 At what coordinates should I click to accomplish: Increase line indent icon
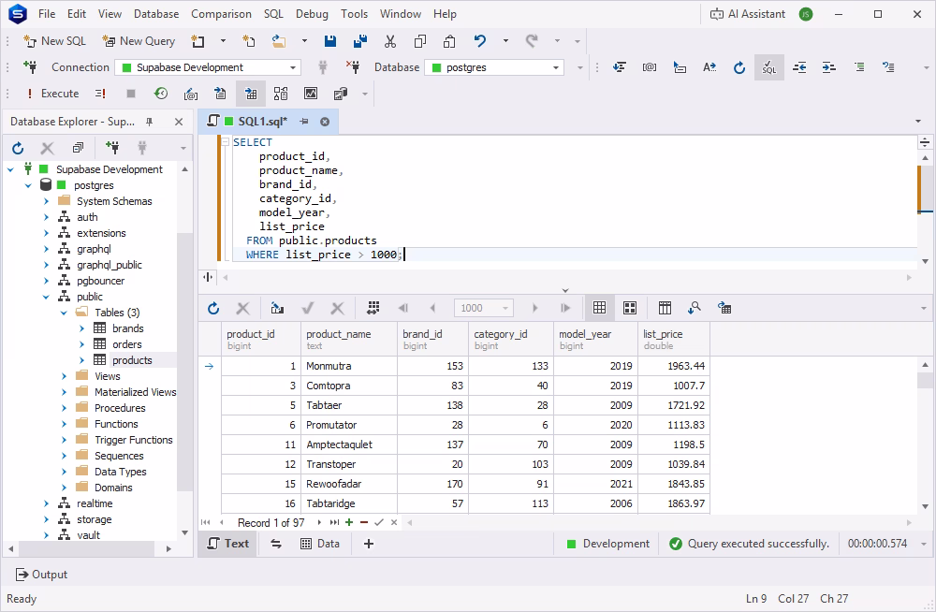coord(828,67)
